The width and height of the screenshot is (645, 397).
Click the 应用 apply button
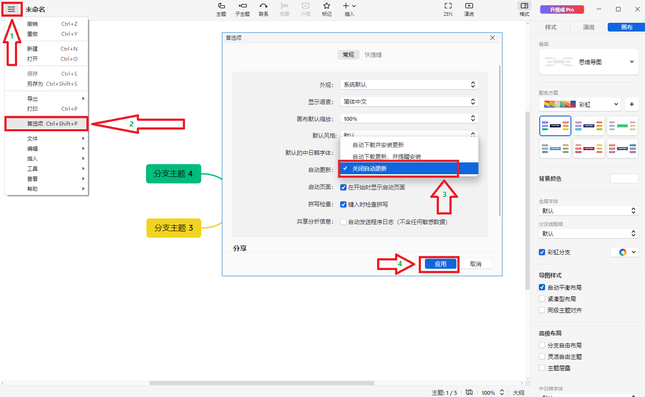click(441, 264)
